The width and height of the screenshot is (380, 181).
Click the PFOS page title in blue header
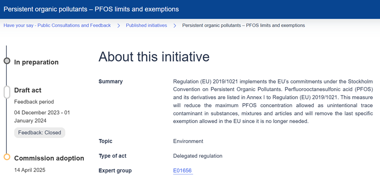coord(91,9)
